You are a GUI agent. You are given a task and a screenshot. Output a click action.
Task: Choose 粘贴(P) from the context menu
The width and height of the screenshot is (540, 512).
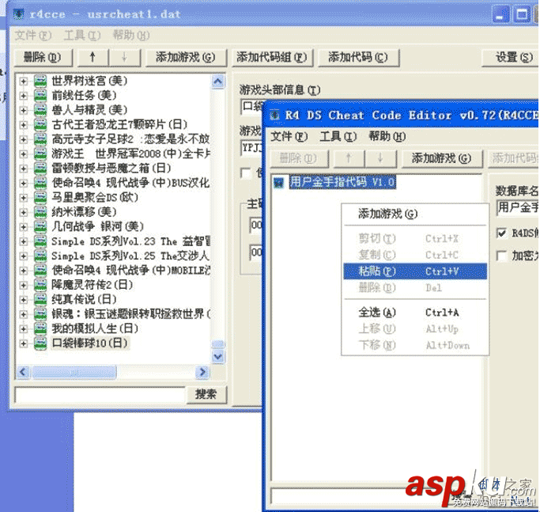tap(415, 271)
